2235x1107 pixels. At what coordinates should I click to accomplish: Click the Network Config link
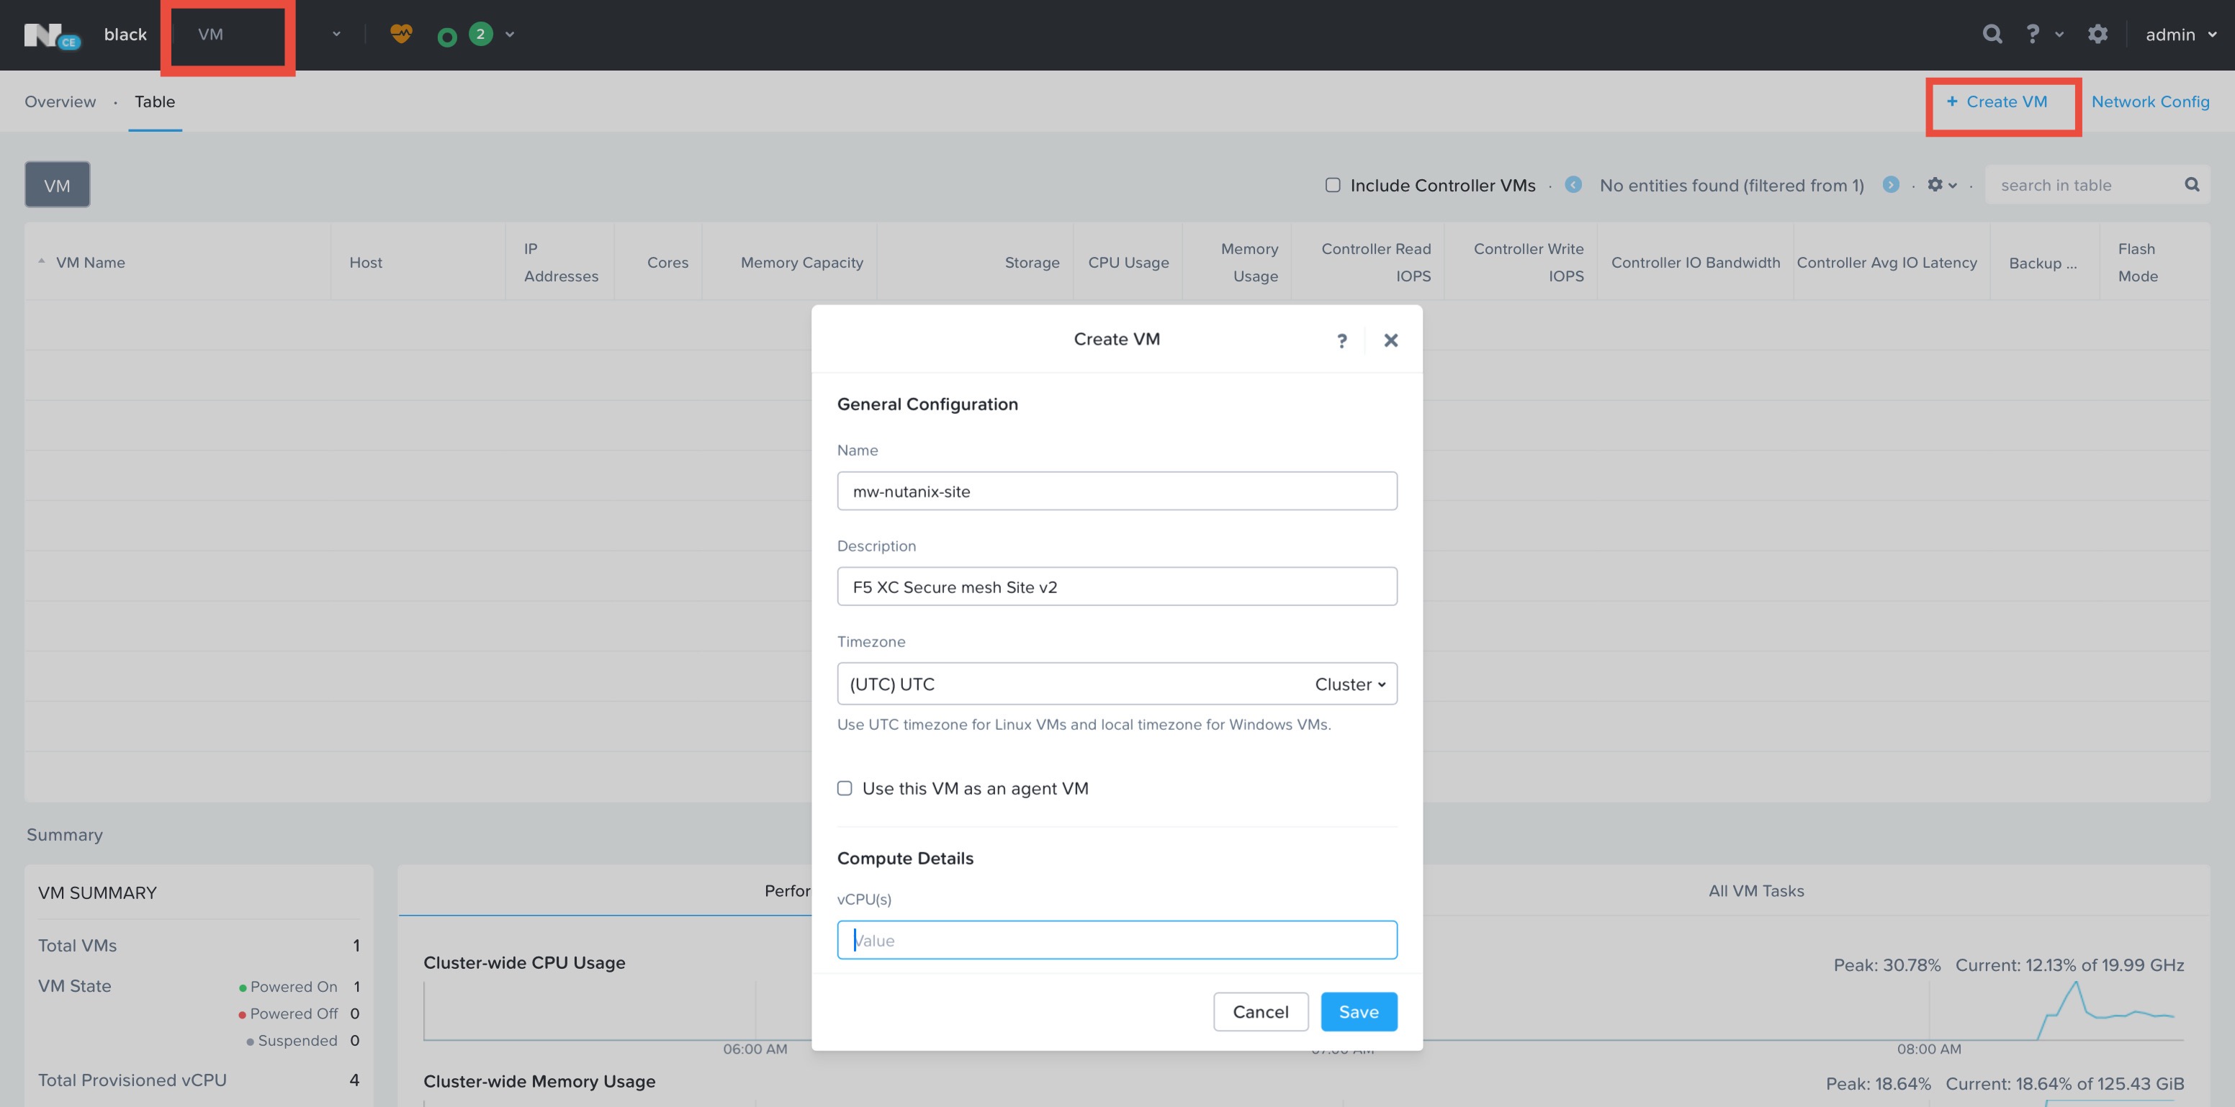(2151, 101)
